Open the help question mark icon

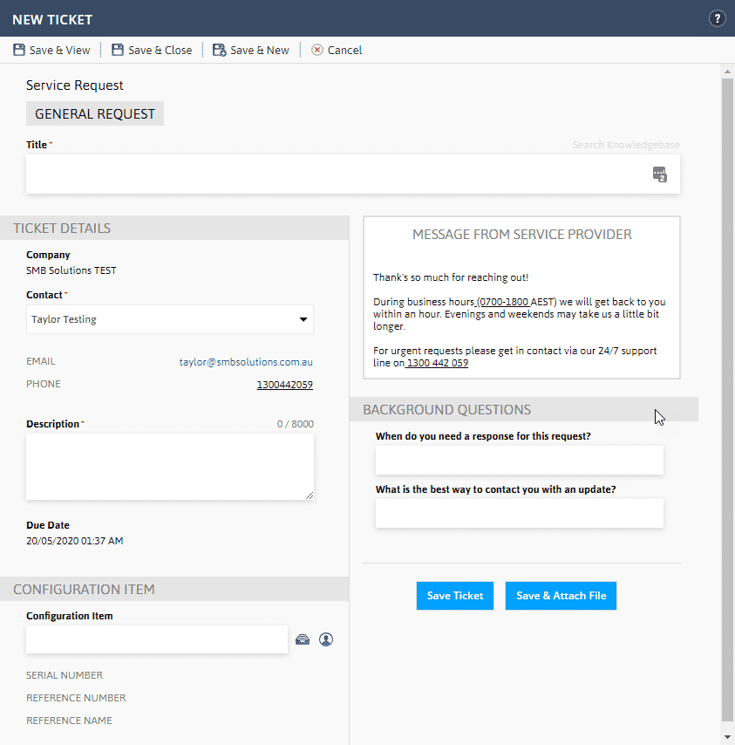[x=717, y=19]
